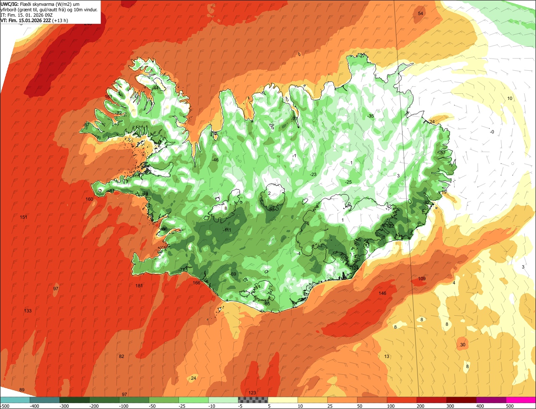This screenshot has height=409, width=536.
Task: Select the 200 to 300 red legend swatch
Action: pyautogui.click(x=431, y=400)
